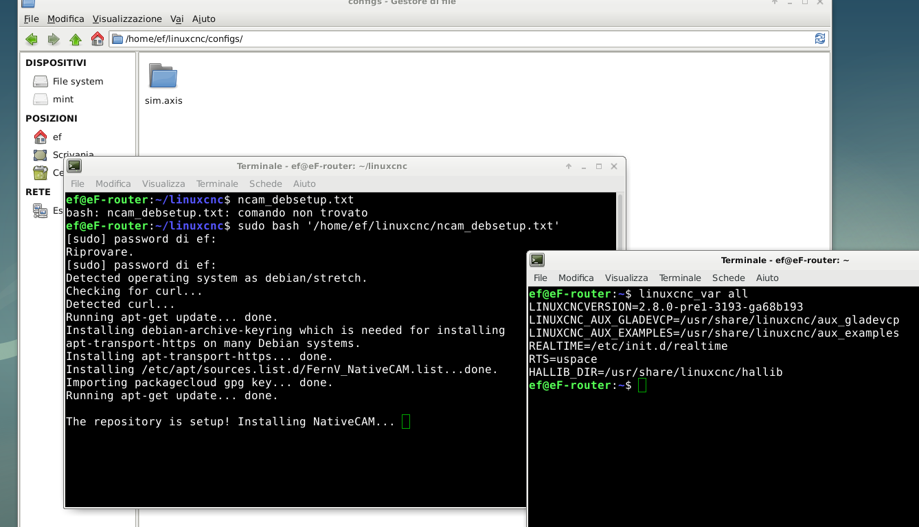The image size is (919, 527).
Task: Open Aiuto menu in right terminal window
Action: pyautogui.click(x=767, y=278)
